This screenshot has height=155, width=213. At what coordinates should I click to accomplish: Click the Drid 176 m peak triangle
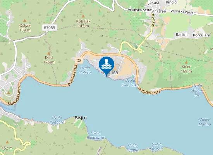49,53
